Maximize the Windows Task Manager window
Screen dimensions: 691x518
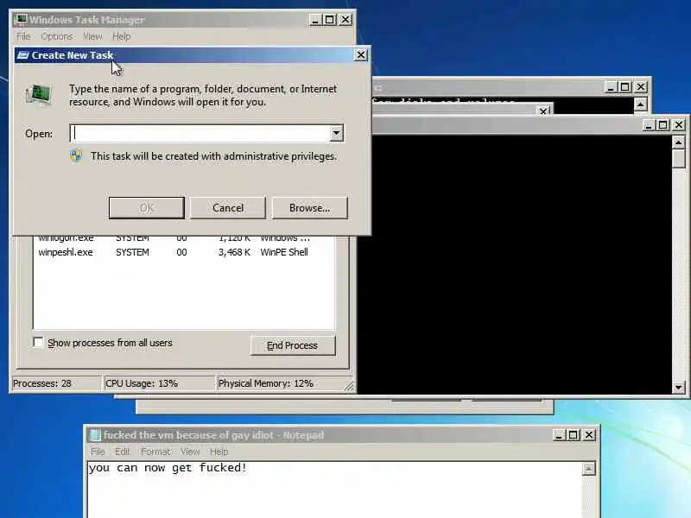[330, 20]
